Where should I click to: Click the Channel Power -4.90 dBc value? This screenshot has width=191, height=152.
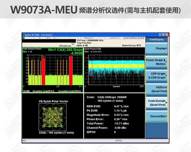pyautogui.click(x=120, y=128)
